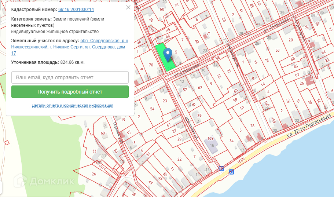Select parcel labeled 61
Viewport: 334px width, 197px height.
(x=169, y=125)
